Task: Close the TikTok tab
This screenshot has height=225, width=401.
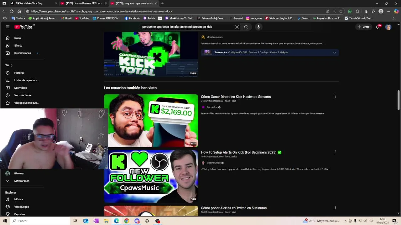Action: coord(56,3)
